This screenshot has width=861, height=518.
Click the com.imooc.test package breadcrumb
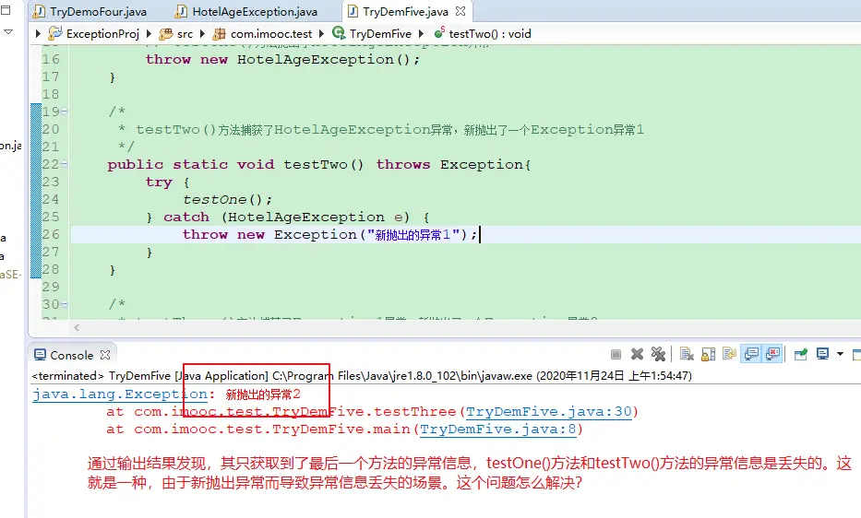tap(271, 34)
